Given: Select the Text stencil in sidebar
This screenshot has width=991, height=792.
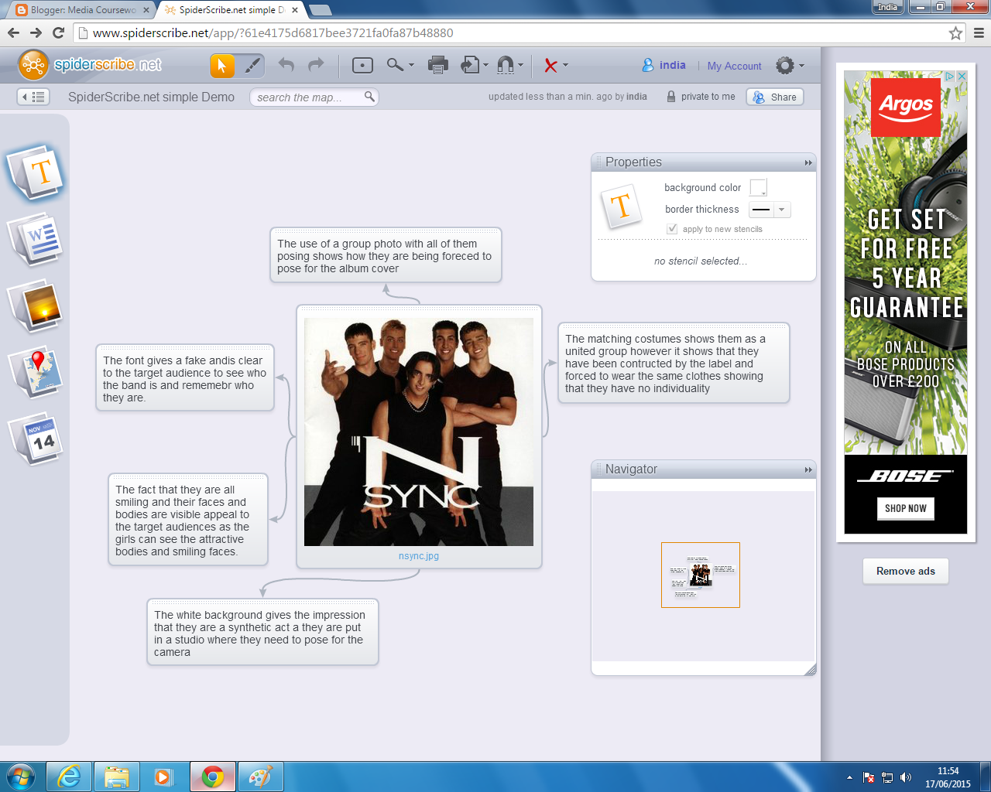Looking at the screenshot, I should click(36, 172).
